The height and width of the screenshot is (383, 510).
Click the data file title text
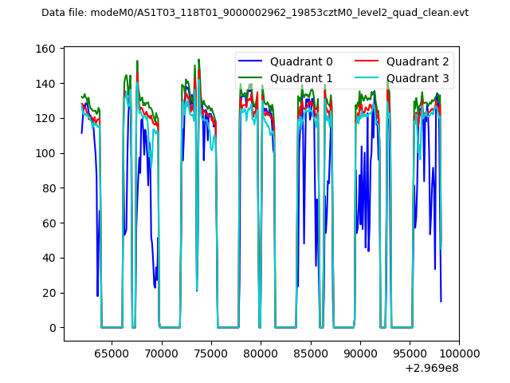pos(255,13)
